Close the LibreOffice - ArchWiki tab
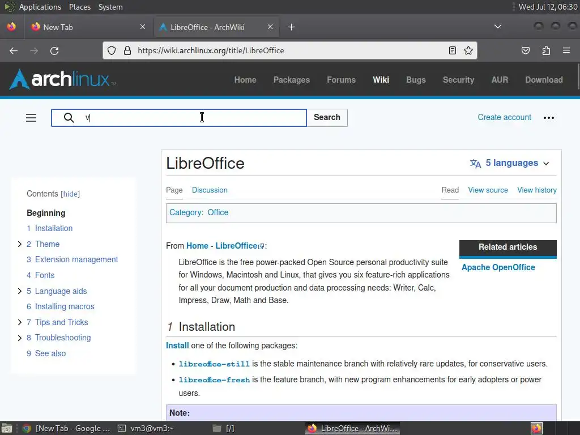This screenshot has width=580, height=435. tap(270, 27)
